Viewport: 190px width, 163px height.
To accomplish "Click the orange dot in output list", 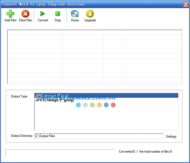I will click(x=99, y=105).
